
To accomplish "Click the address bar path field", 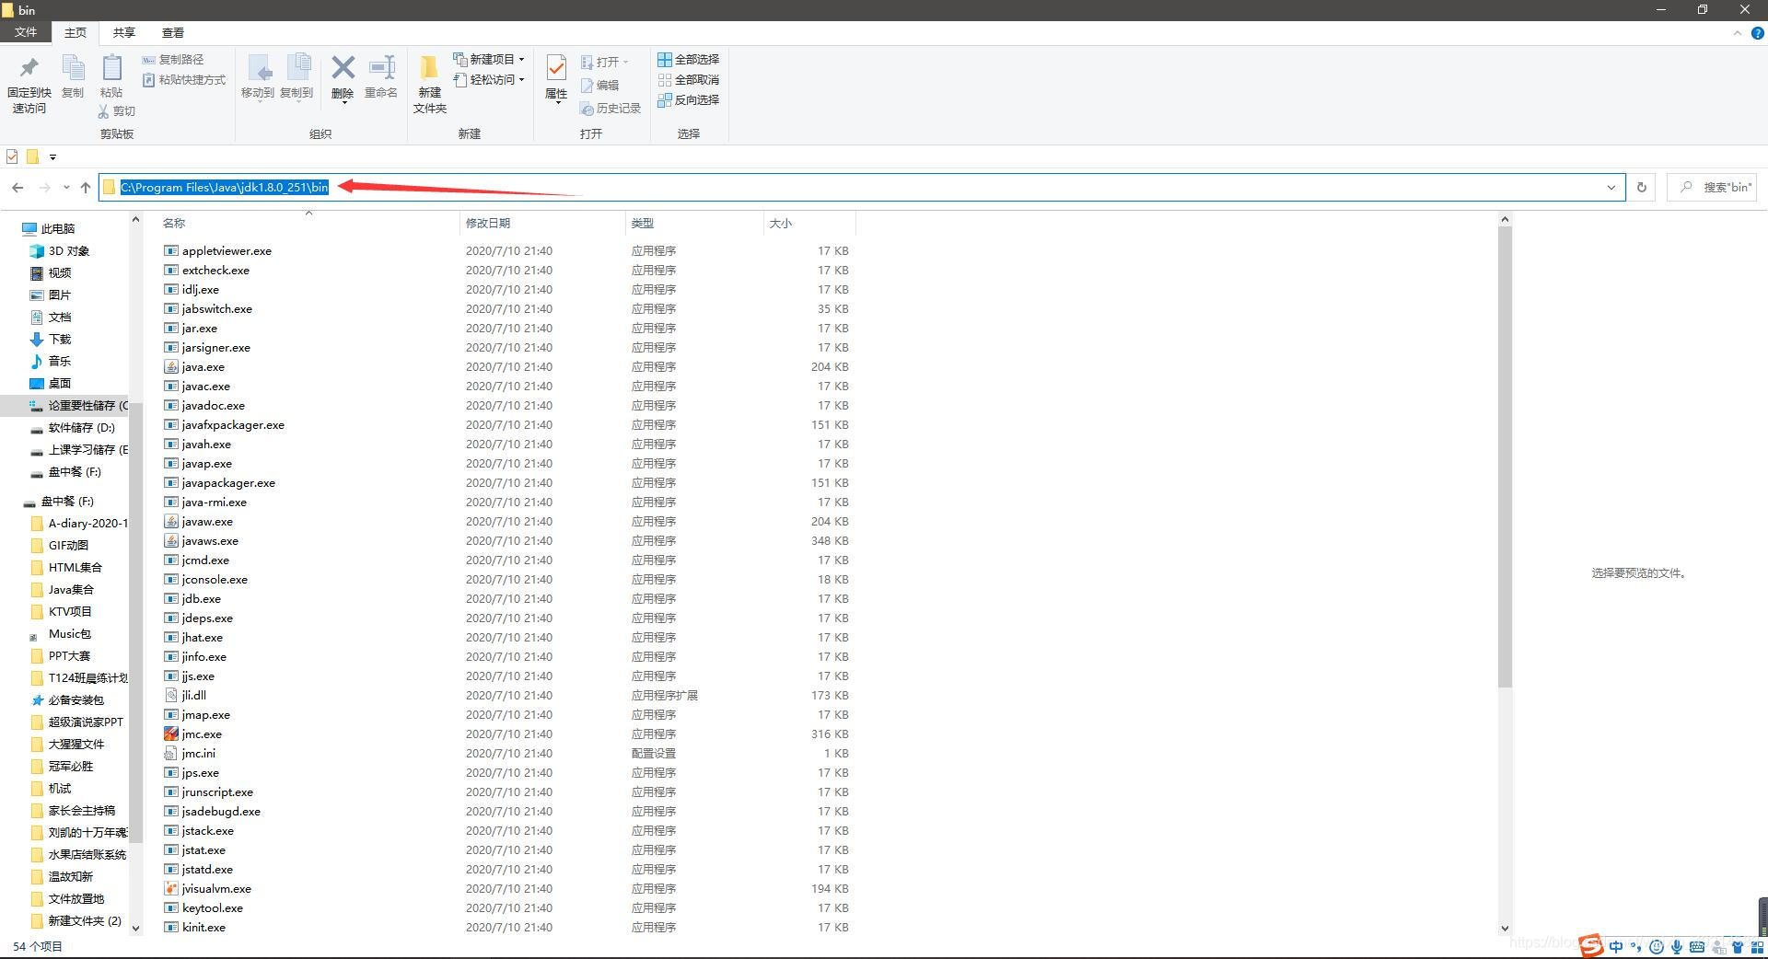I will coord(862,188).
